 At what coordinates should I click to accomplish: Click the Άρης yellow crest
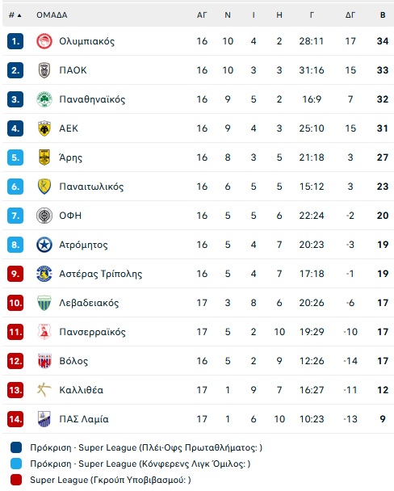click(44, 157)
